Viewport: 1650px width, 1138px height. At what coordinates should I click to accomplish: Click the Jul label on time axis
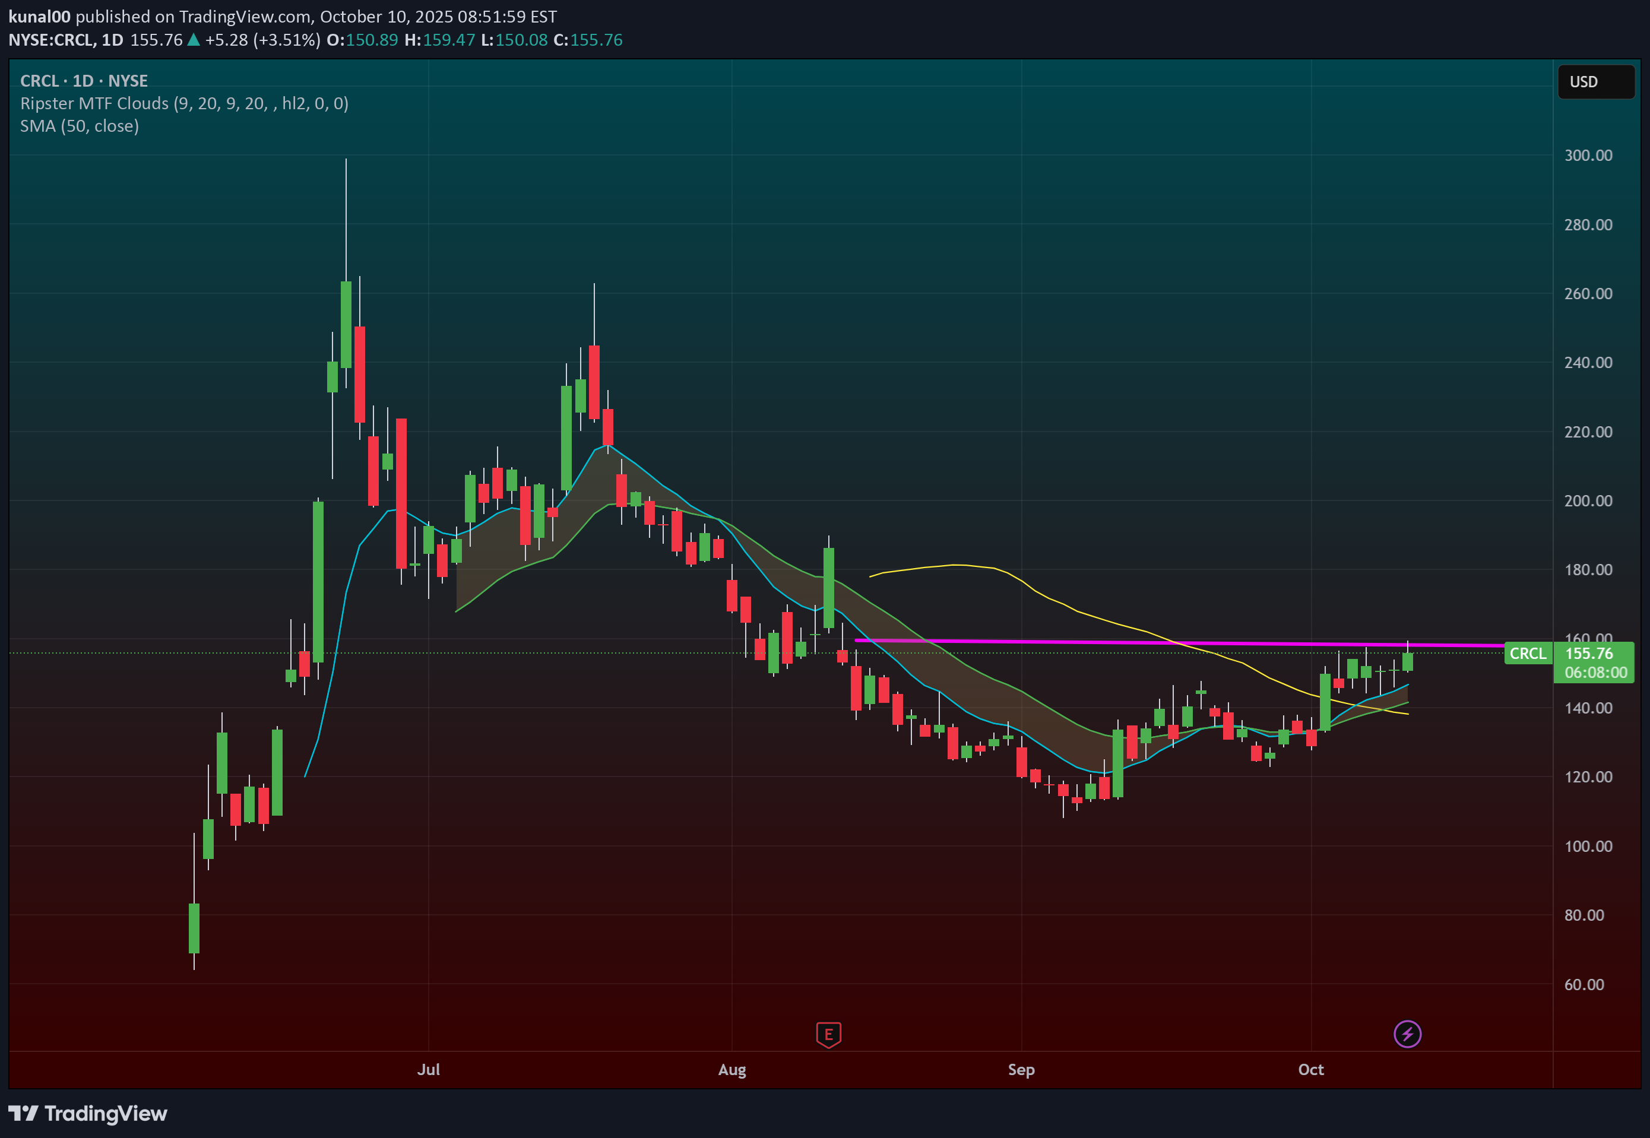(x=428, y=1070)
